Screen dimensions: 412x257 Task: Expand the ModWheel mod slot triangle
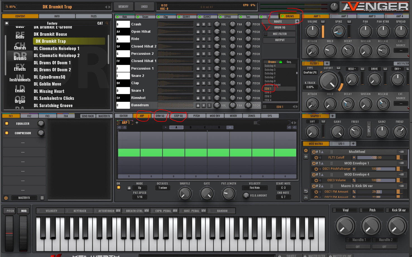tap(322, 152)
